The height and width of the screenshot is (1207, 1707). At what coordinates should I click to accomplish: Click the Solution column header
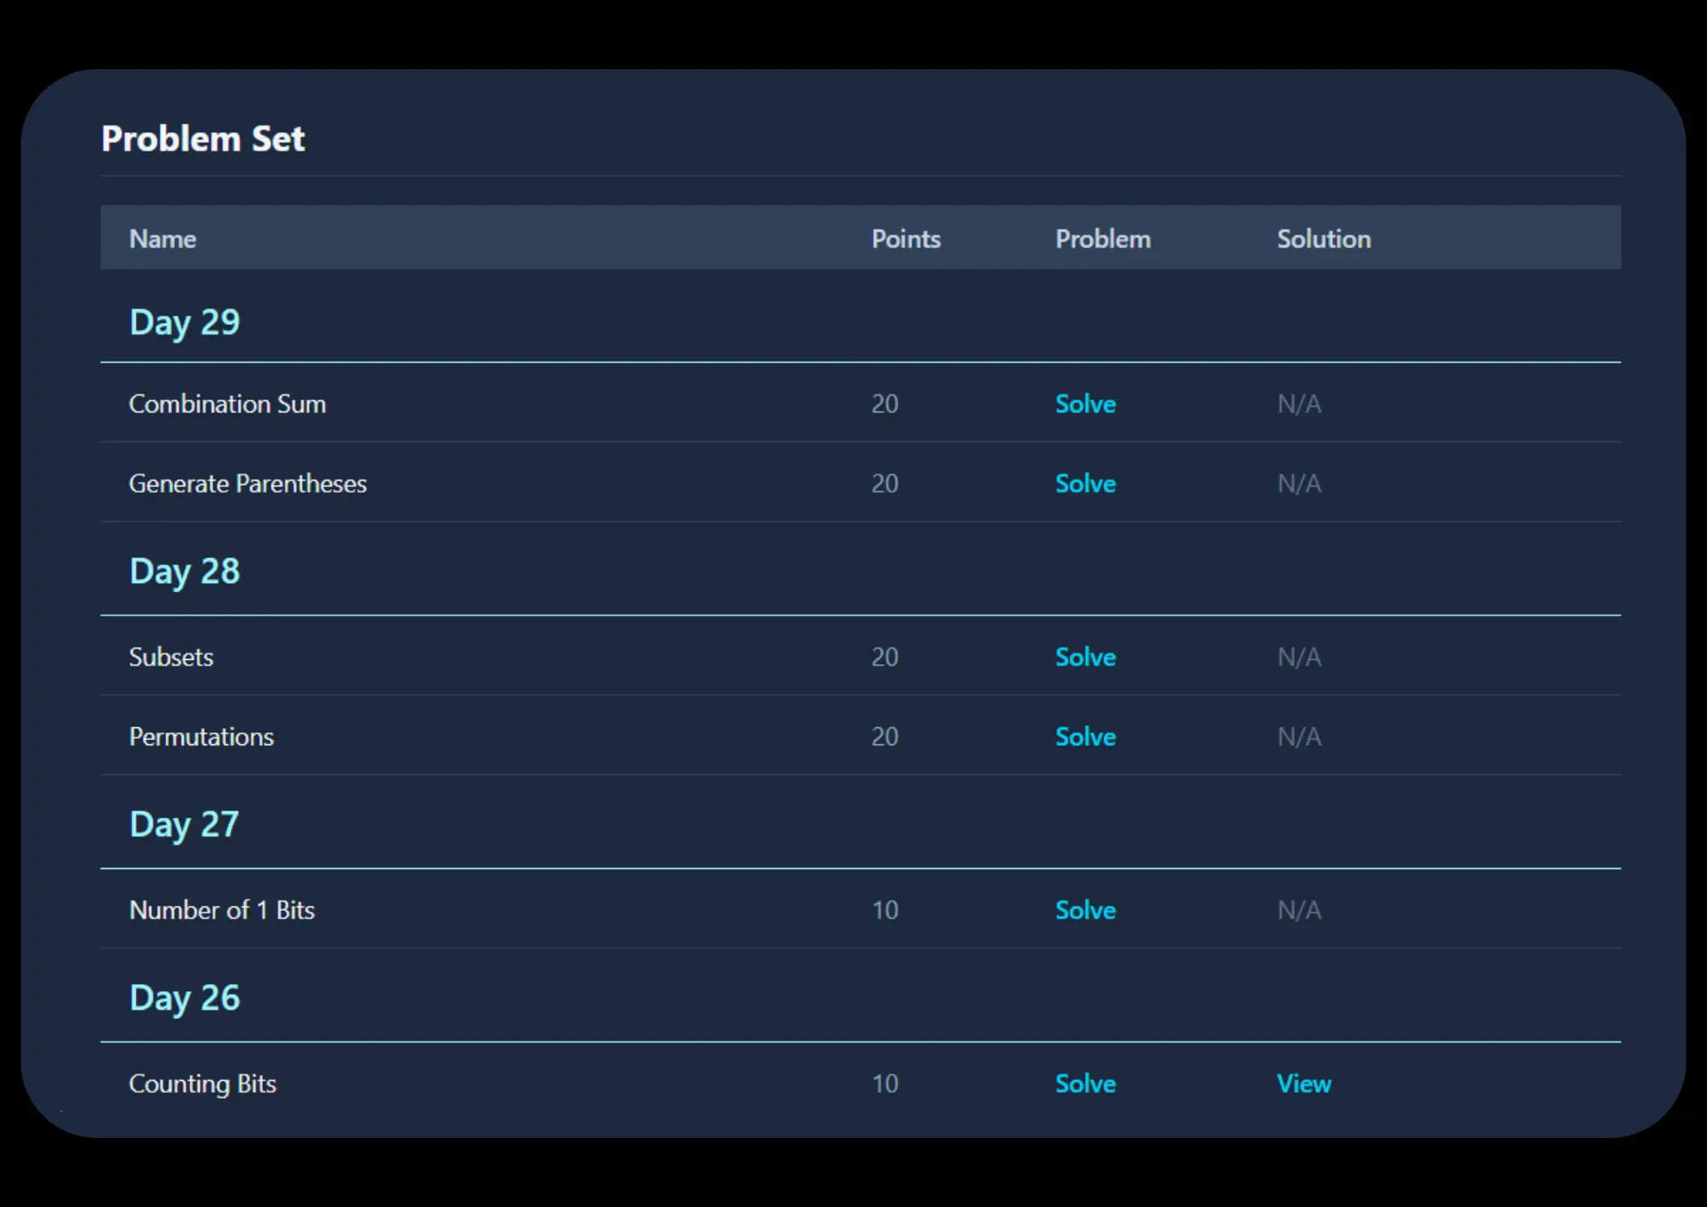[x=1324, y=239]
